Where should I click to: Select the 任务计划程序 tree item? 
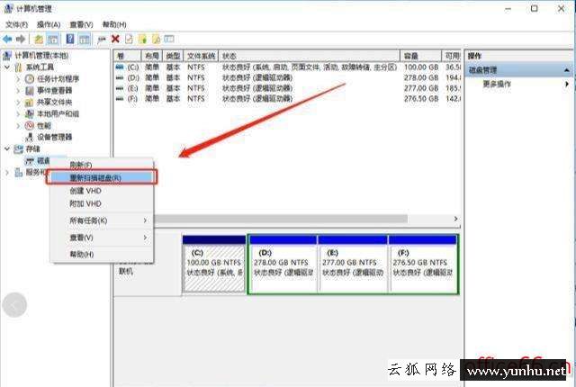[x=52, y=79]
